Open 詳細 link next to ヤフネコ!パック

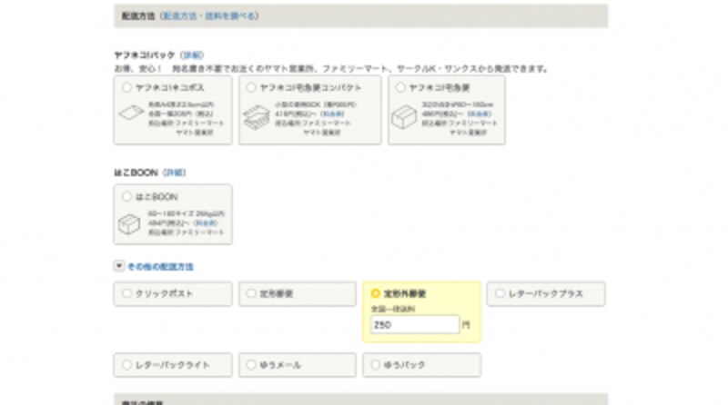(192, 55)
